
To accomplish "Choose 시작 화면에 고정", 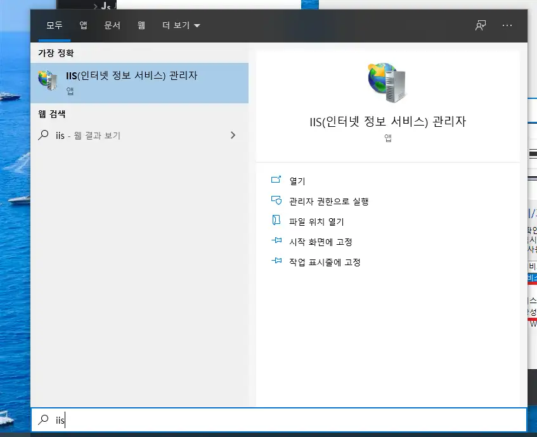I will pos(321,242).
